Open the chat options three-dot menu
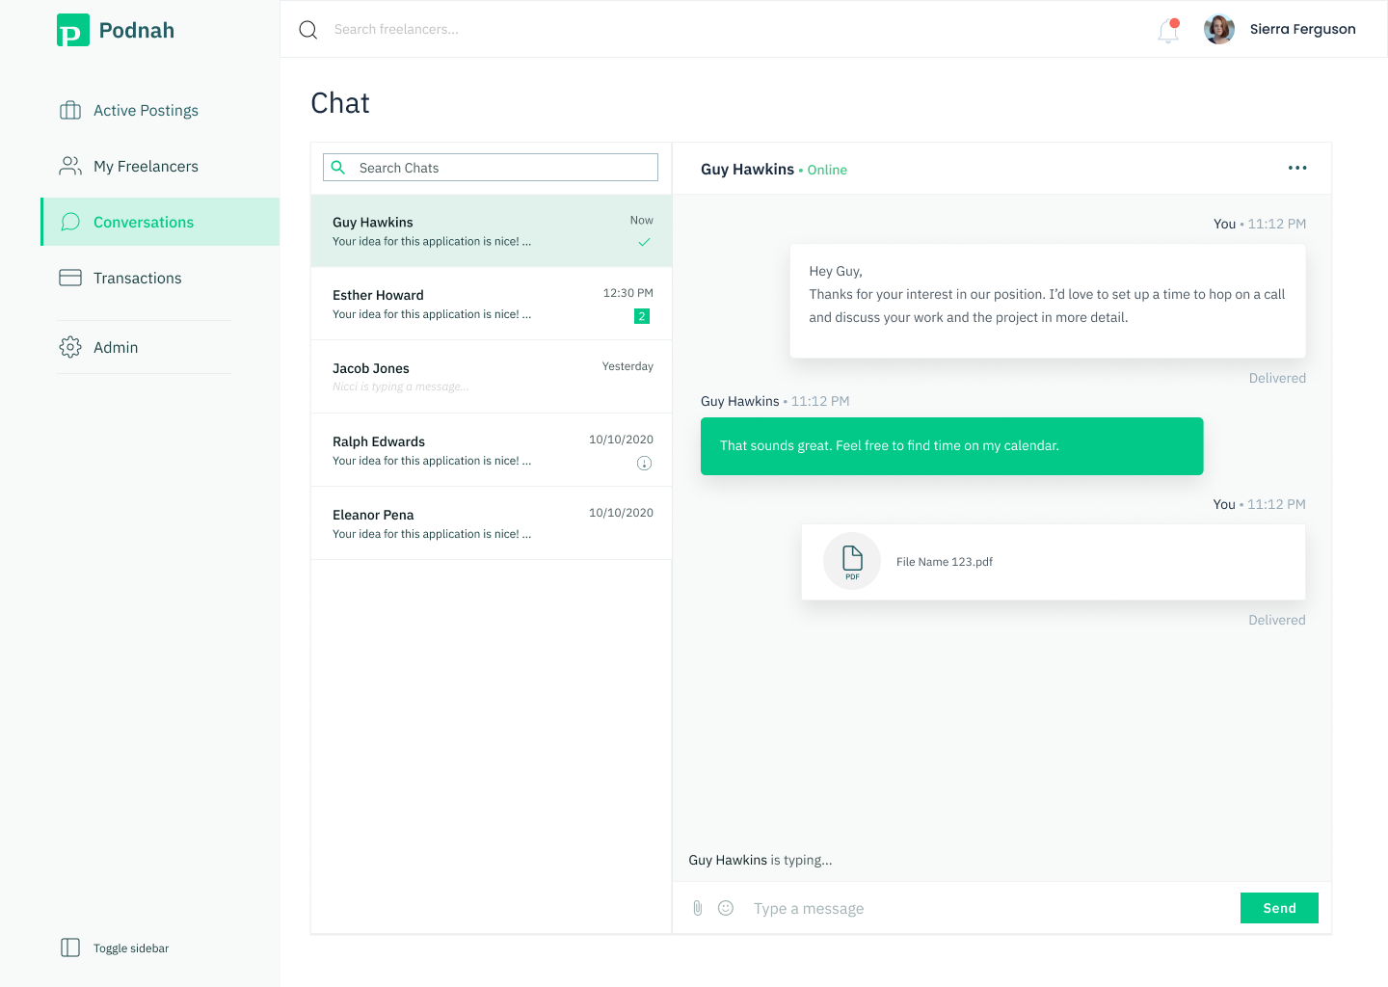Image resolution: width=1388 pixels, height=987 pixels. 1297,168
